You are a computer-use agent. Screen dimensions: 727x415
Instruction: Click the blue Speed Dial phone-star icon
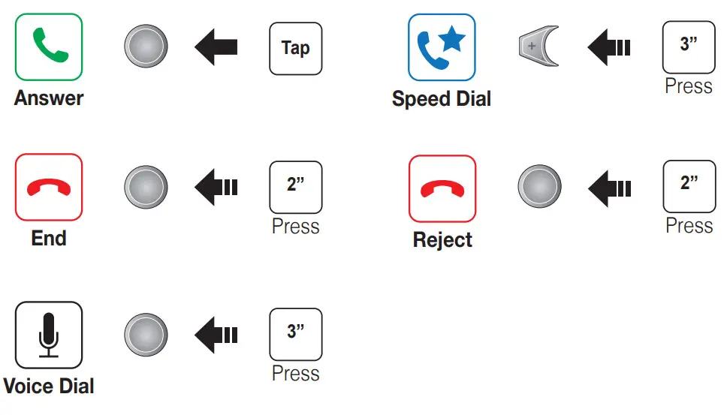click(442, 47)
